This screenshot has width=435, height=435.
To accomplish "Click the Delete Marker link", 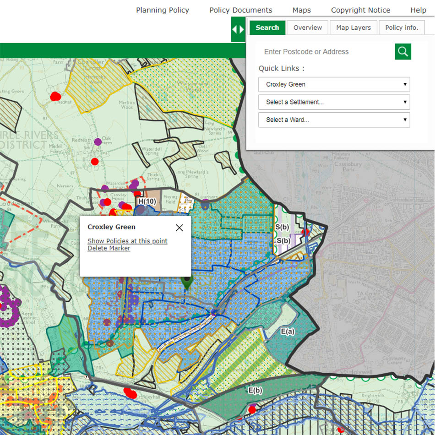I will click(109, 248).
